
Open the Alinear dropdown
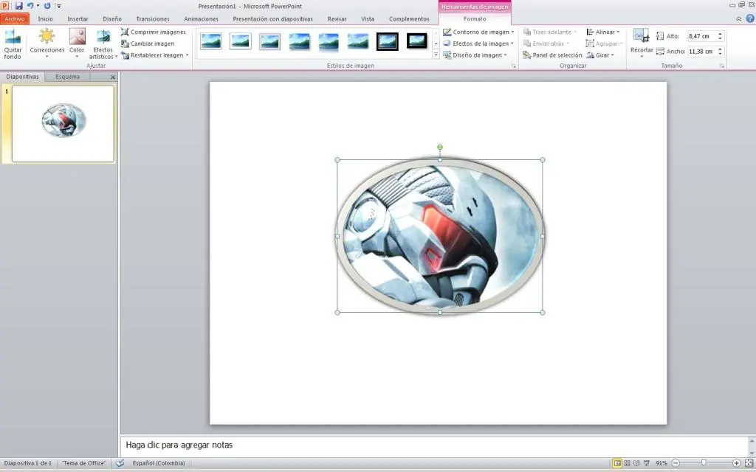click(602, 32)
